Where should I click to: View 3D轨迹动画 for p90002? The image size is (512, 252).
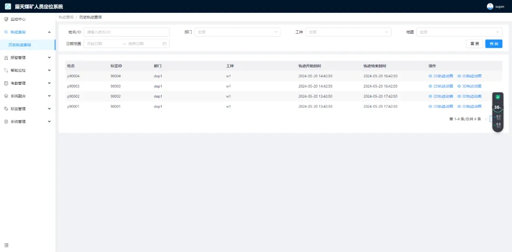click(x=469, y=96)
